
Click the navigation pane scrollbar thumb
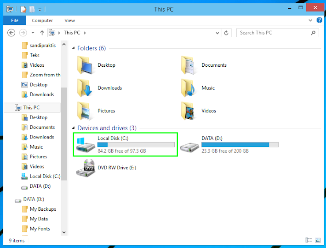pyautogui.click(x=64, y=133)
